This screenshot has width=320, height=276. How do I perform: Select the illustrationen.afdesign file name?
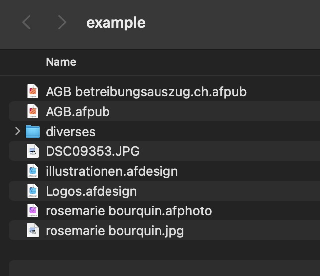point(112,171)
